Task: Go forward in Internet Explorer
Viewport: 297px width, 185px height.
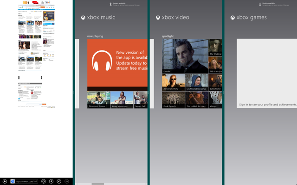Action: pos(67,181)
